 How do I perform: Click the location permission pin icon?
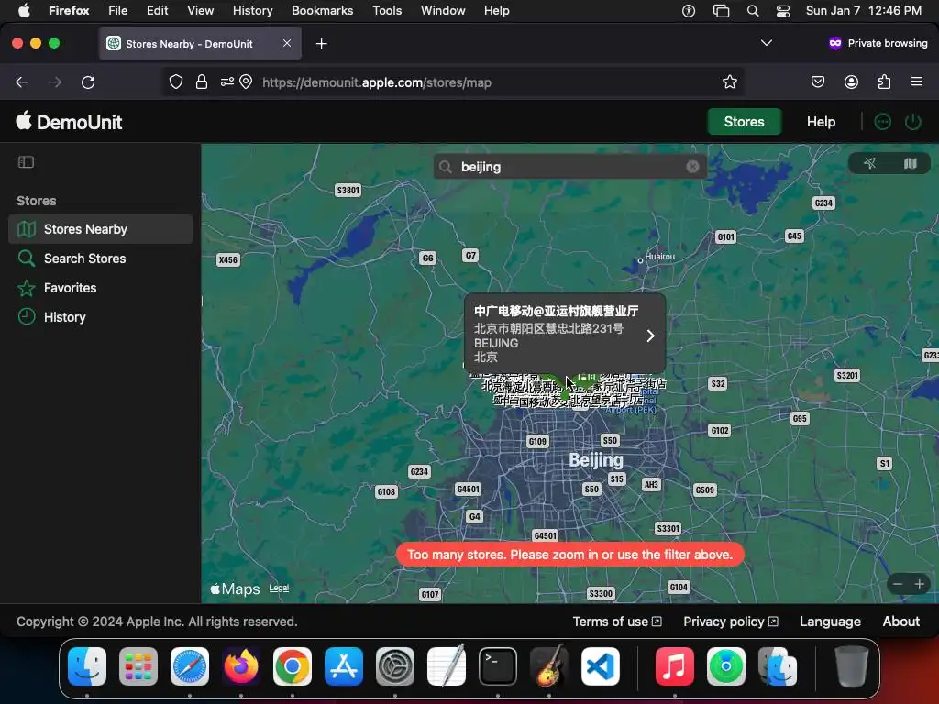click(246, 82)
